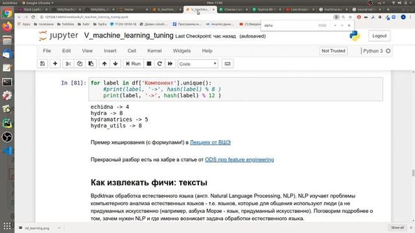Open the Apps bookmark shortcut

coord(24,24)
